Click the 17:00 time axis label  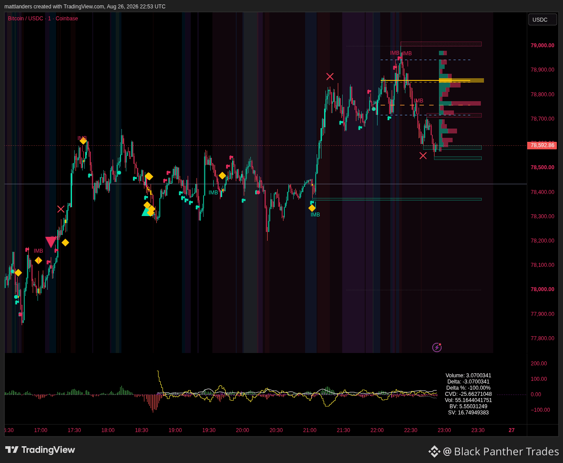coord(41,430)
